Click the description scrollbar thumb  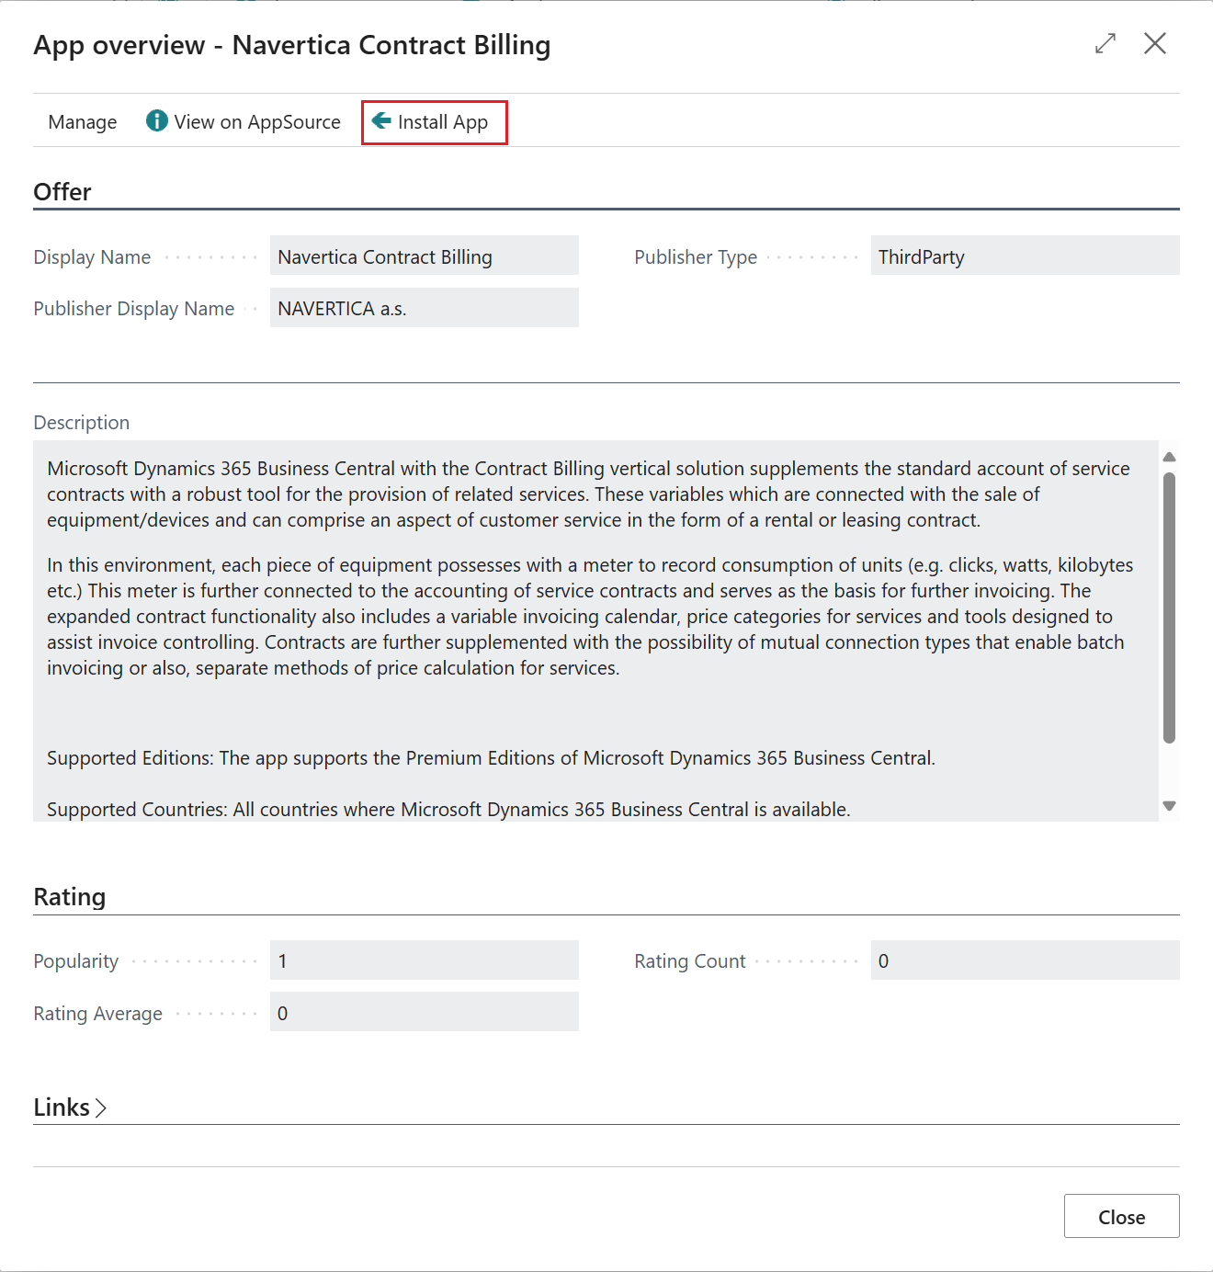pos(1169,607)
